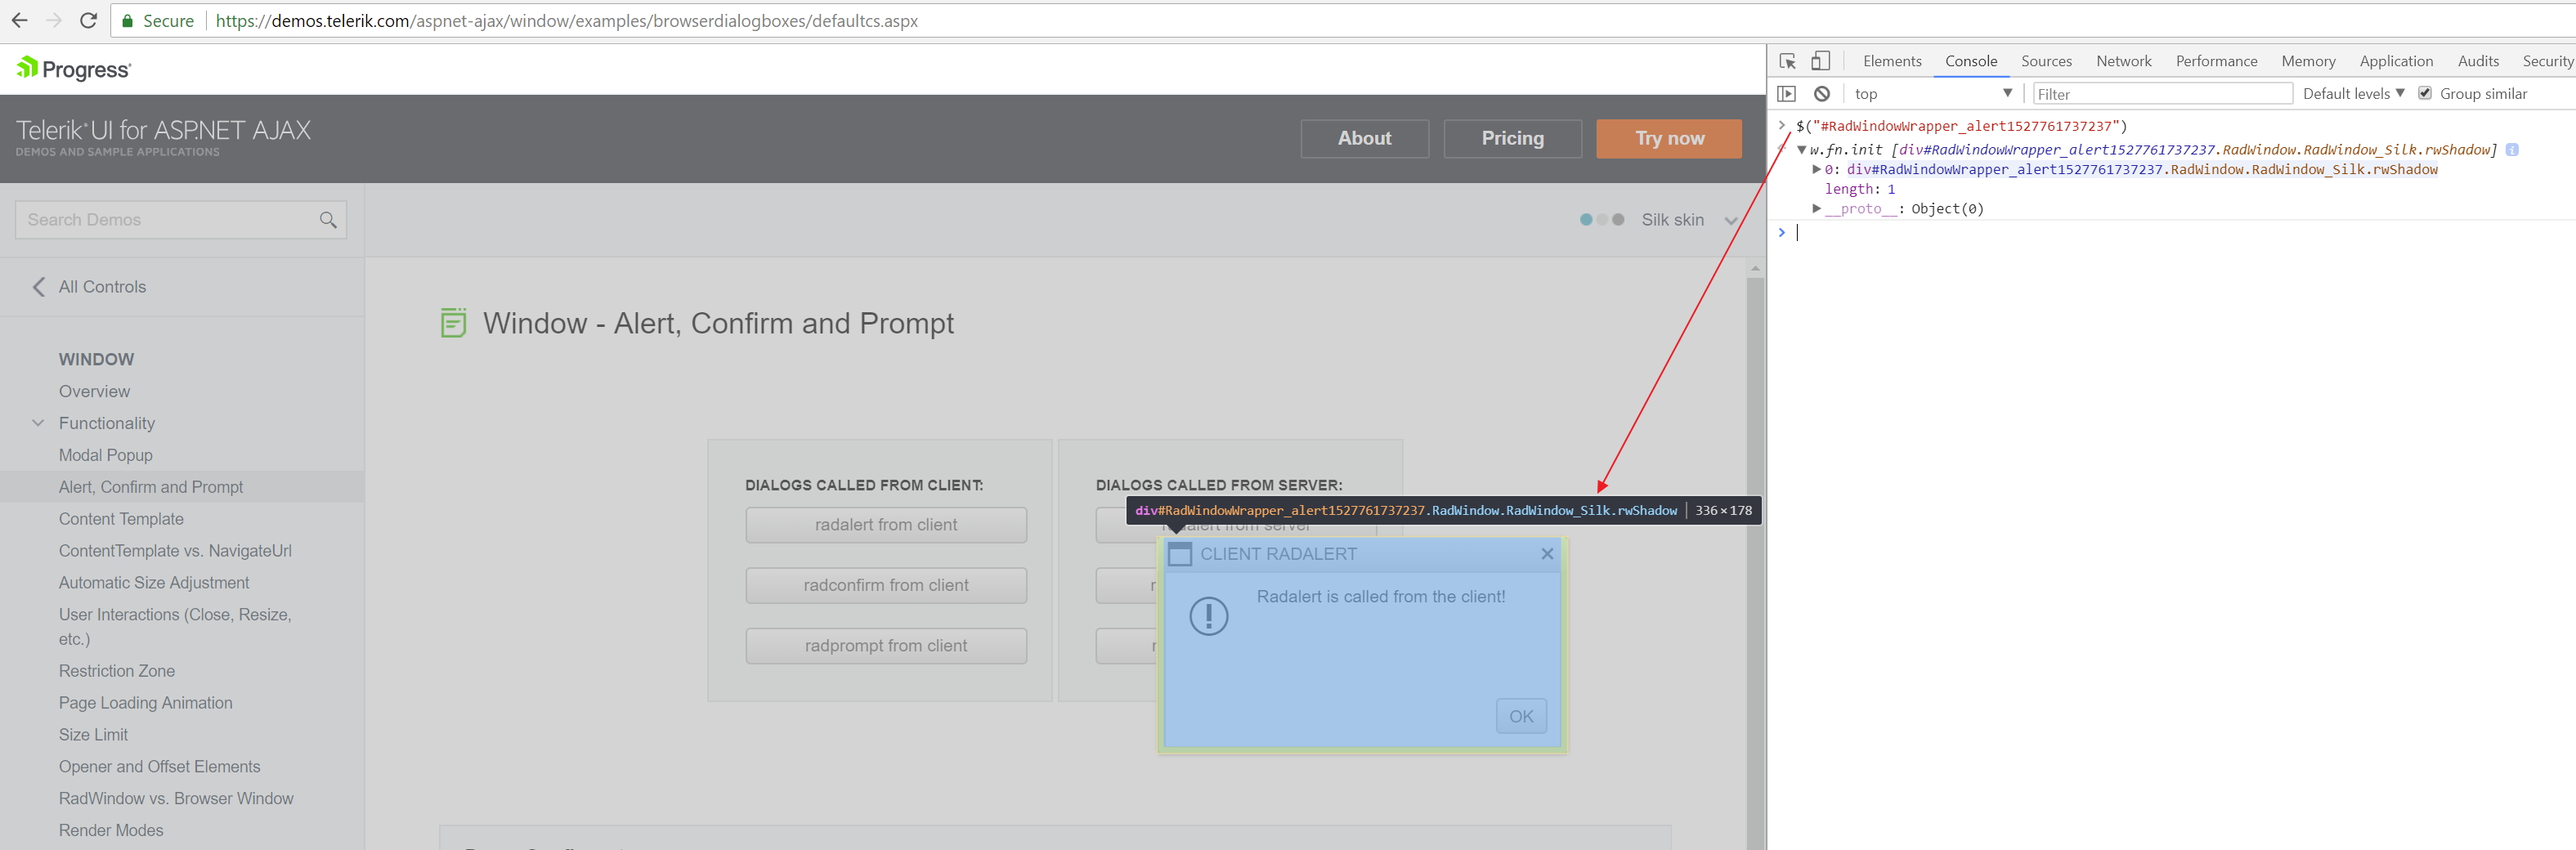Click the search magnifier icon in Search Demos
Image resolution: width=2576 pixels, height=850 pixels.
[x=328, y=220]
